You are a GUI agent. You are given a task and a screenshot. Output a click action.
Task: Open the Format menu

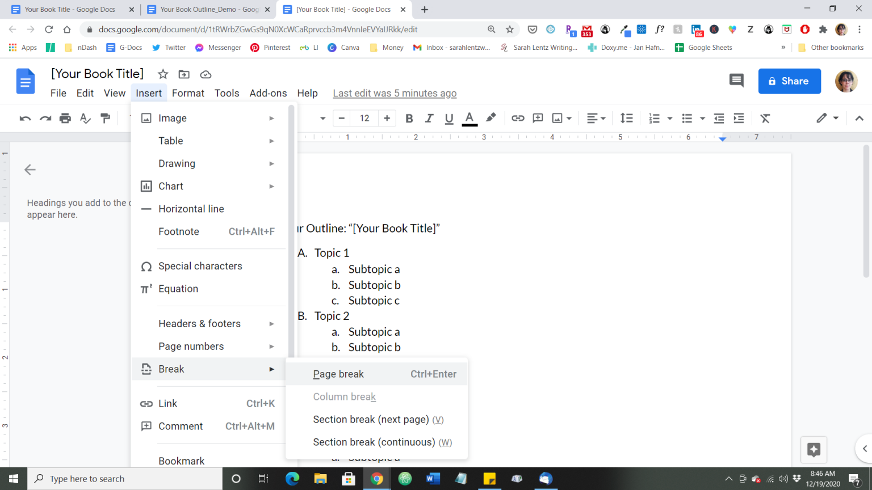pyautogui.click(x=188, y=93)
